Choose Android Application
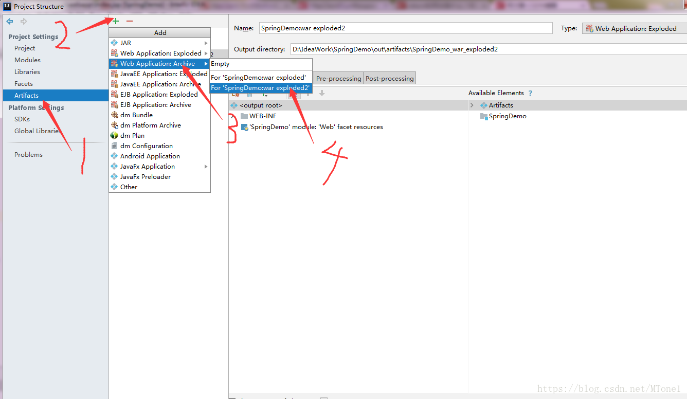This screenshot has width=687, height=399. [x=159, y=156]
